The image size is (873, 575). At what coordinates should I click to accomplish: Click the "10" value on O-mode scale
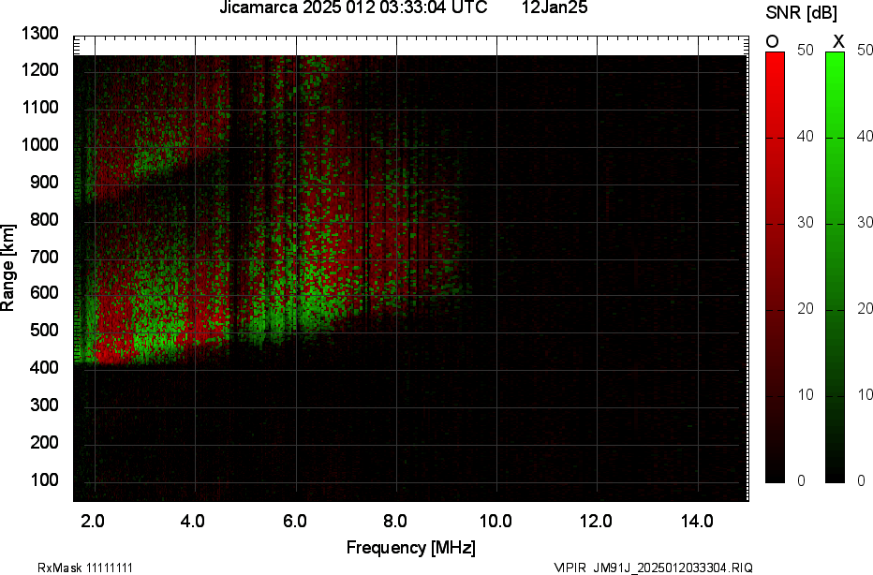[x=805, y=395]
